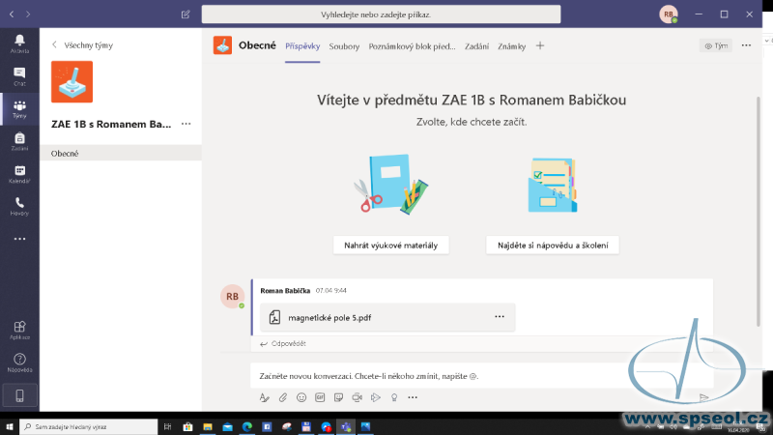Open the emoji picker

[x=301, y=397]
